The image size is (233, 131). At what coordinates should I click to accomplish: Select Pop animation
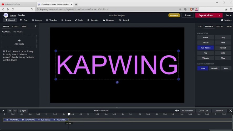click(x=205, y=53)
